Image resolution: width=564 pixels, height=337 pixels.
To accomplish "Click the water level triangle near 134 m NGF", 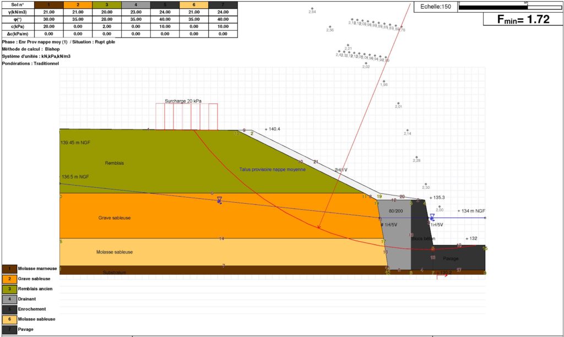I will [x=432, y=217].
